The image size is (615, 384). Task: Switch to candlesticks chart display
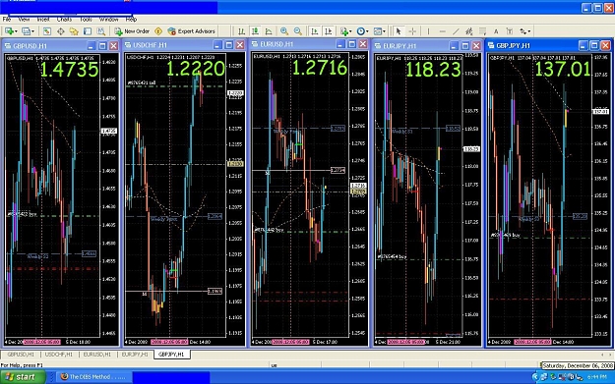click(x=255, y=31)
